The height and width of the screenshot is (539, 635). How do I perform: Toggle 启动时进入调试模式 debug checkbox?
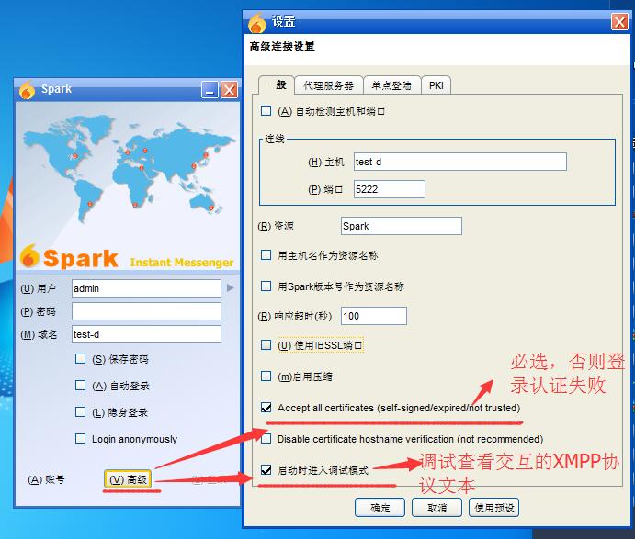point(266,469)
